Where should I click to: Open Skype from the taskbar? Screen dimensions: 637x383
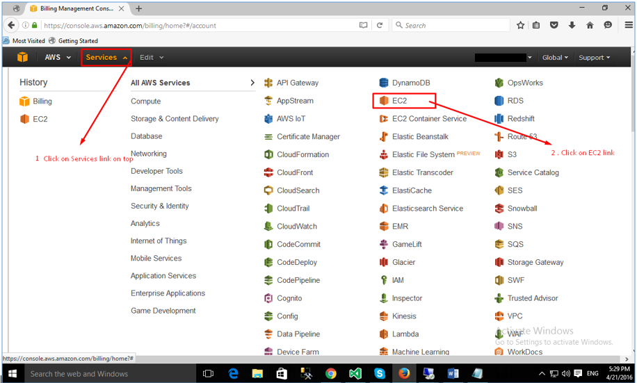point(380,373)
